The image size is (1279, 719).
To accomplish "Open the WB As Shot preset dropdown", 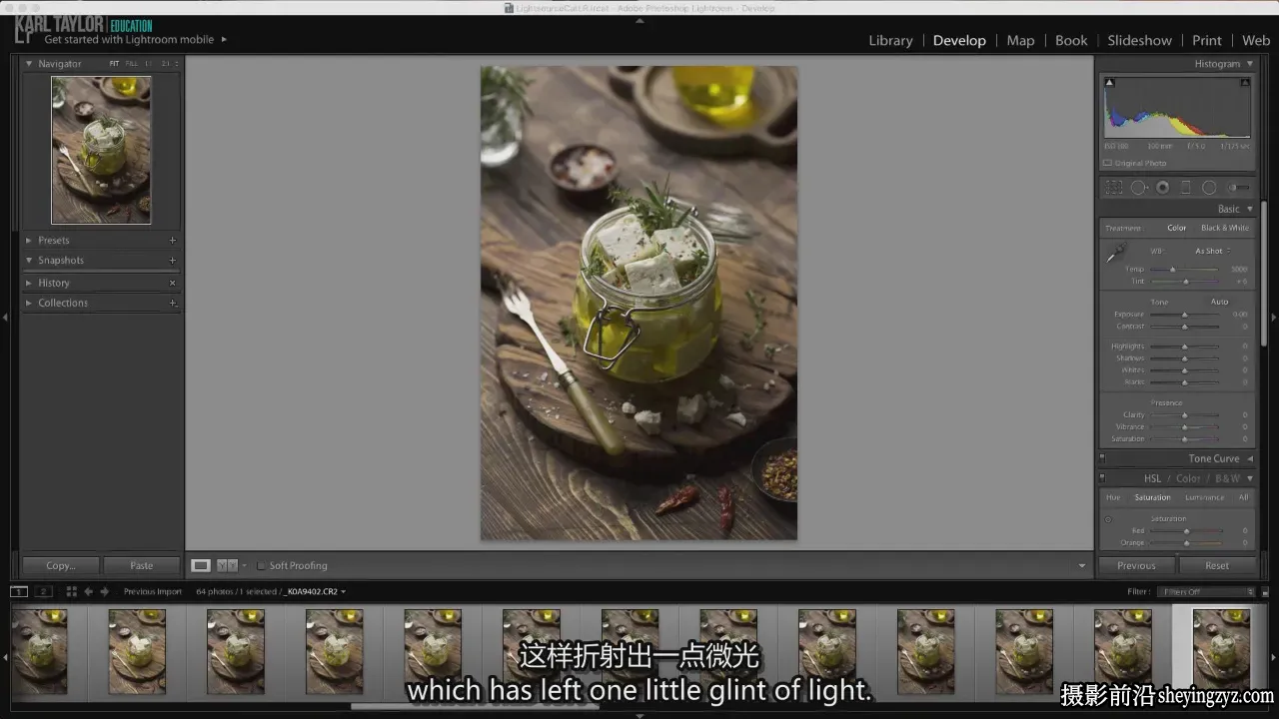I will [1212, 251].
